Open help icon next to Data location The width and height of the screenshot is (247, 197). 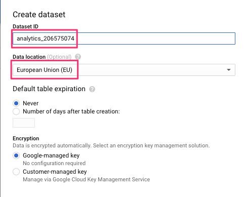point(78,57)
